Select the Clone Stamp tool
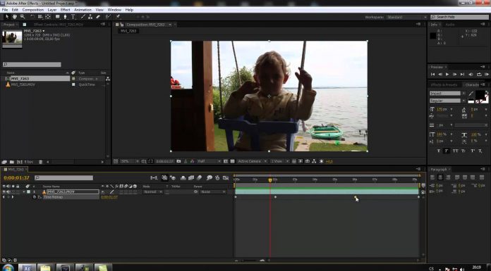Viewport: 491px width, 271px height. [90, 17]
